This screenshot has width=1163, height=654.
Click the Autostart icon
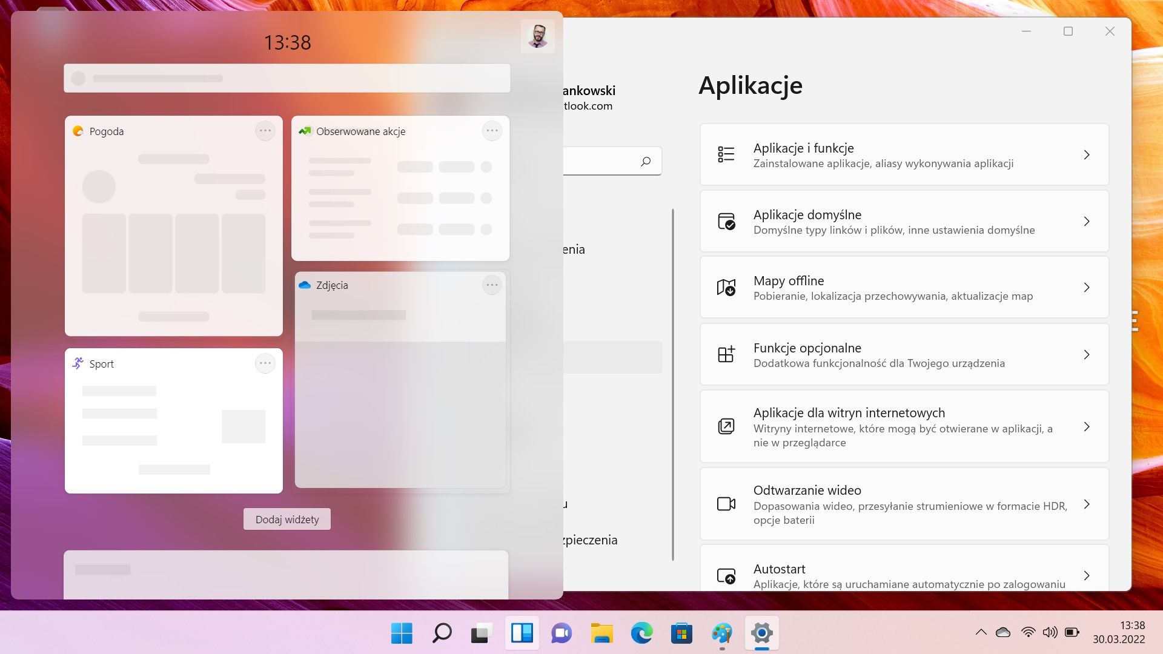point(726,576)
